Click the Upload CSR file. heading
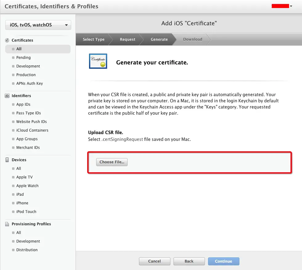Viewport: 302px width, 270px height. (105, 133)
